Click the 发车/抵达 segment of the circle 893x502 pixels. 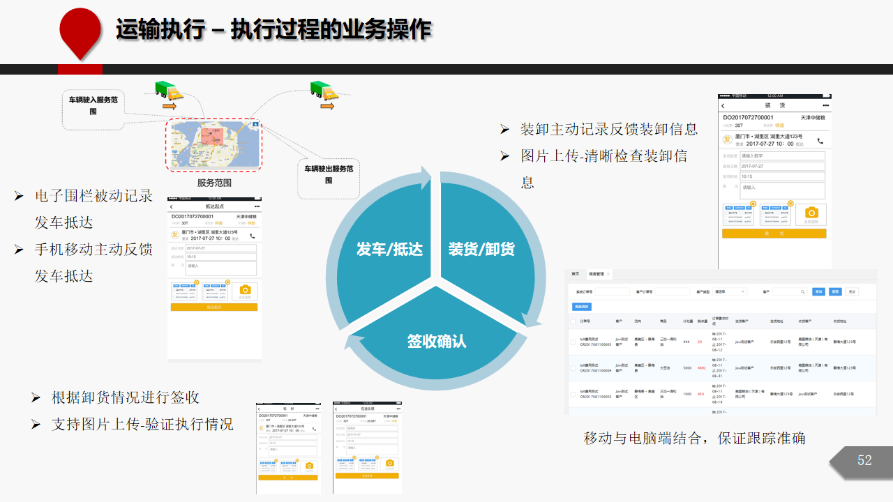coord(390,249)
